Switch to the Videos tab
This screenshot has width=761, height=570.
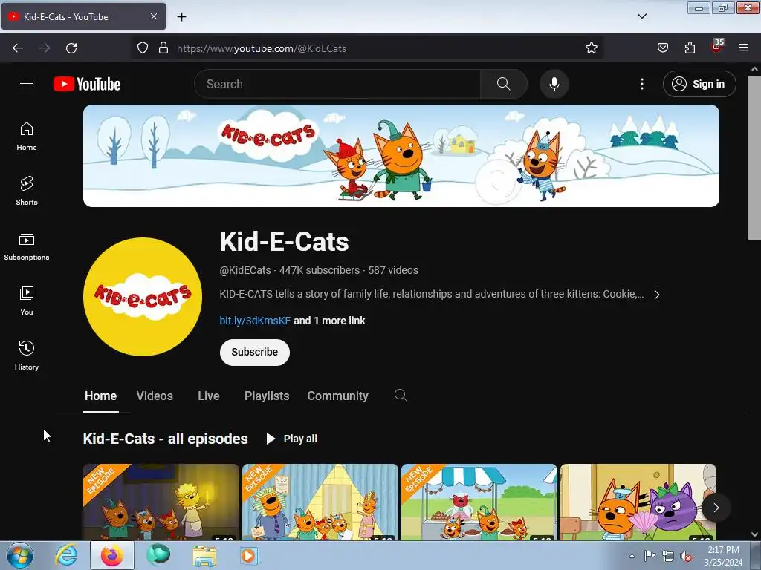155,396
